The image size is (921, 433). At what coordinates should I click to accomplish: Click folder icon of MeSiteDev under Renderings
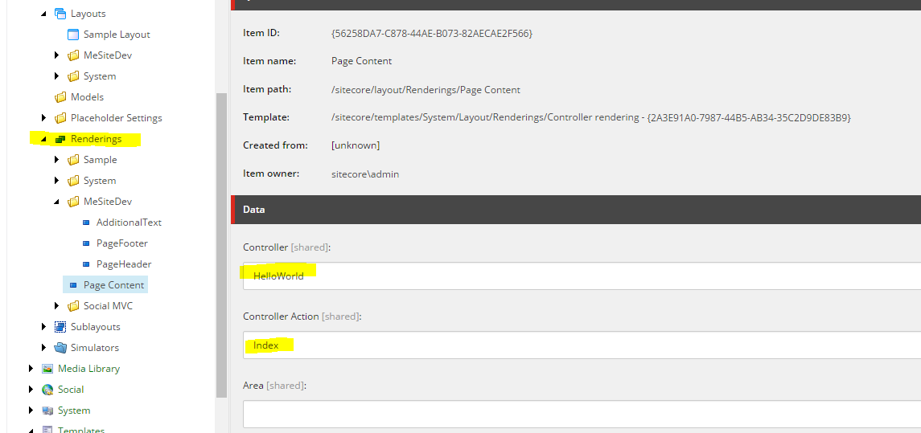[73, 202]
